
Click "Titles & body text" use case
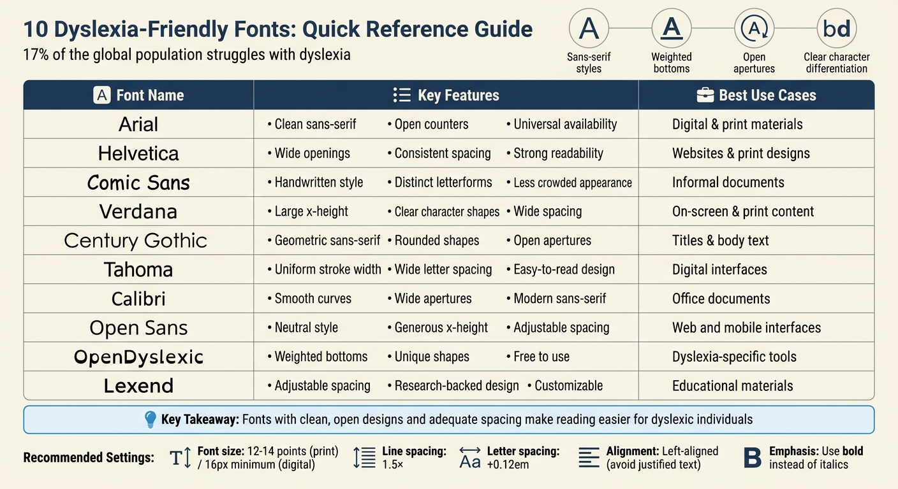point(721,241)
